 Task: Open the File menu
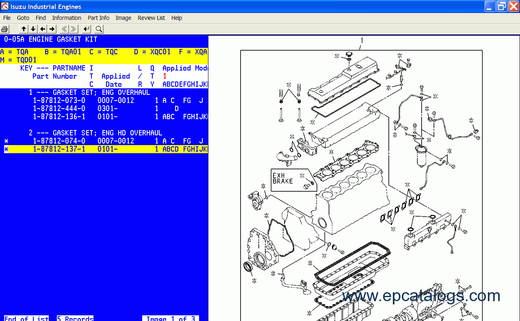pos(7,18)
